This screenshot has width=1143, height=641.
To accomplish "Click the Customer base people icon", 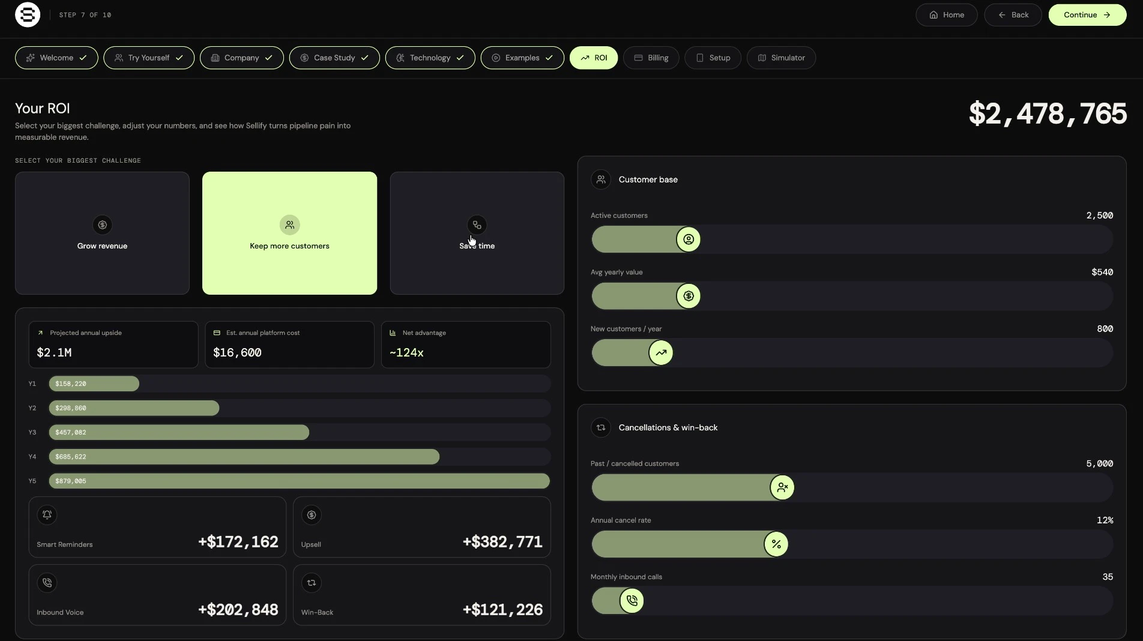I will point(601,179).
